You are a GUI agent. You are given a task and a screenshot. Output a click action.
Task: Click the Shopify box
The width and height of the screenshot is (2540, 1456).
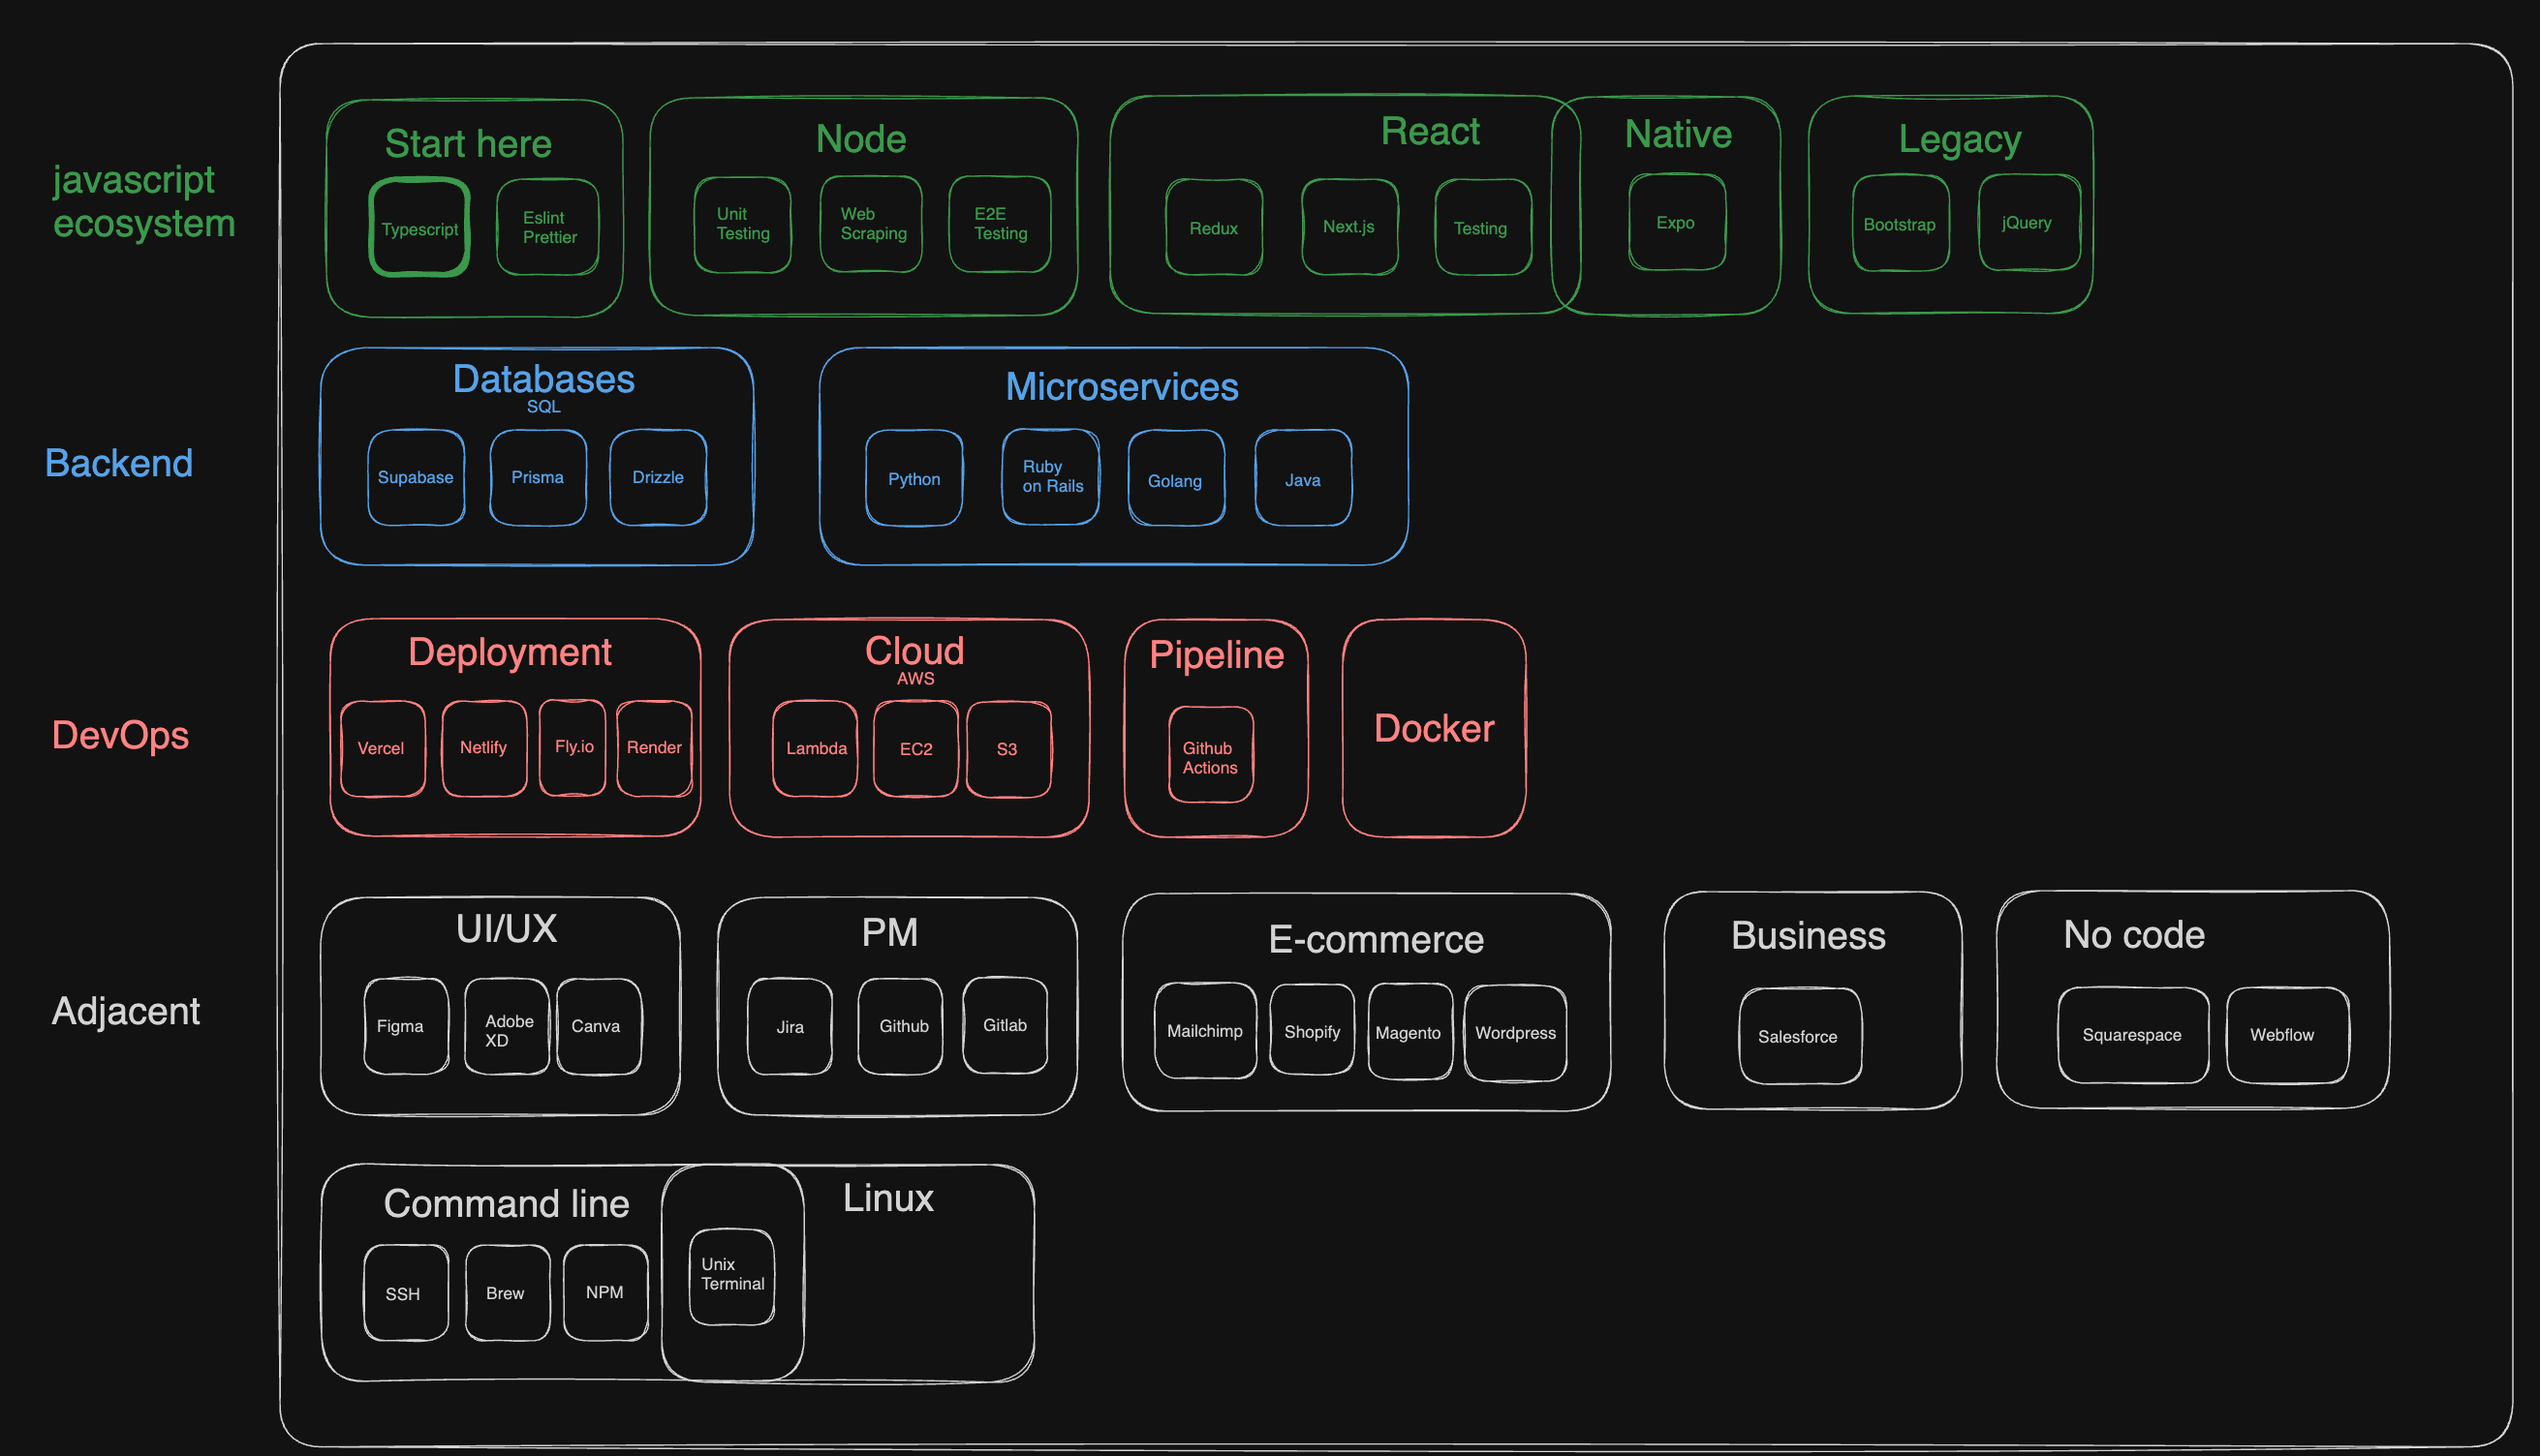coord(1313,1031)
